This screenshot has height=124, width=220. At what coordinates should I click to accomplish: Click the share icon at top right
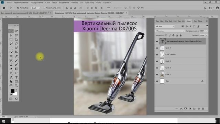[x=217, y=8]
